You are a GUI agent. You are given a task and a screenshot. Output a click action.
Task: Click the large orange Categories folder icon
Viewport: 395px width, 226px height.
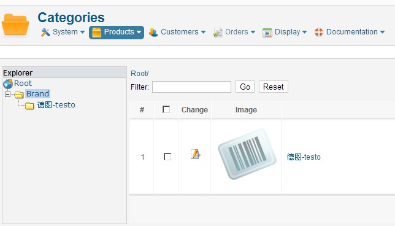[x=15, y=25]
